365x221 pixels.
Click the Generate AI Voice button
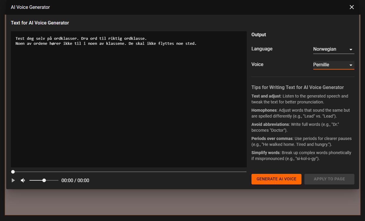pyautogui.click(x=276, y=179)
